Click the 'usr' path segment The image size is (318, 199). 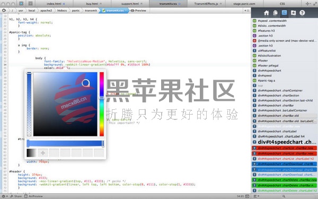click(21, 11)
